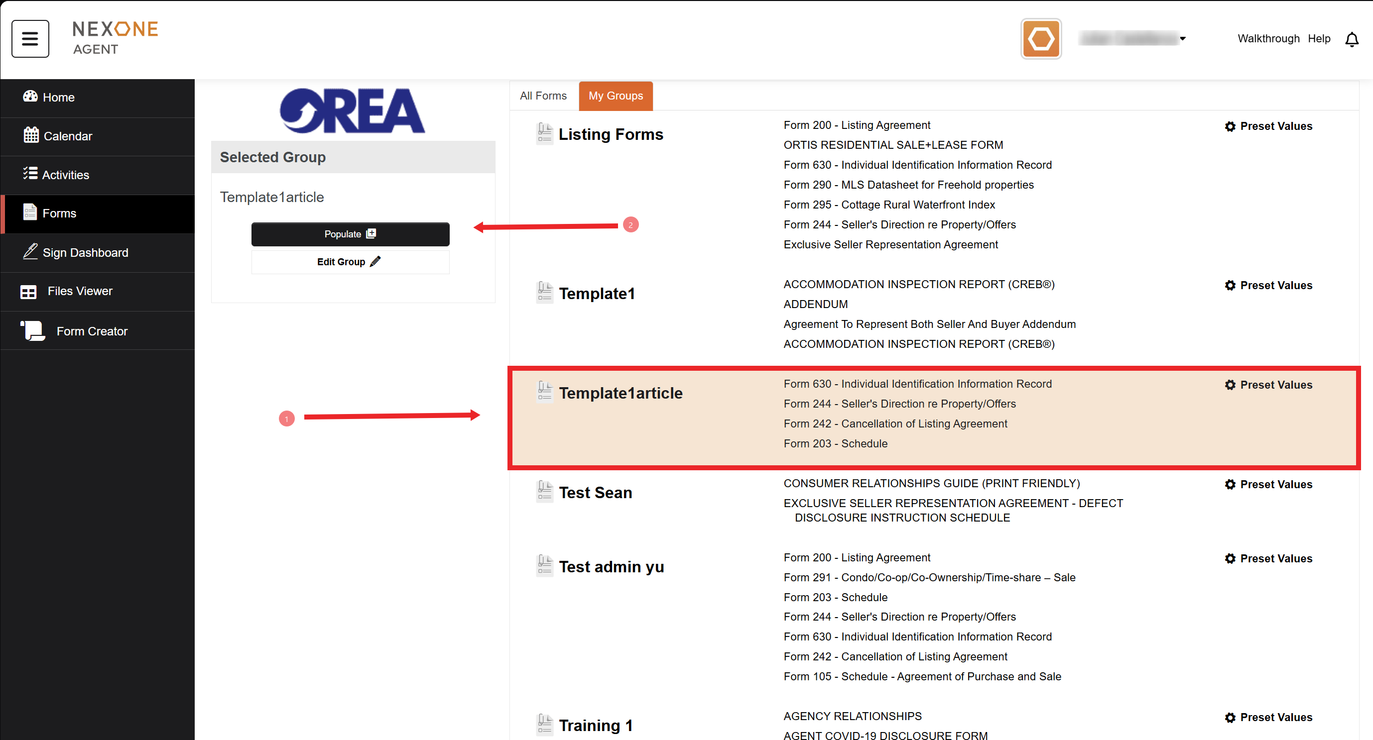Select the Test admin yu group
The height and width of the screenshot is (740, 1373).
click(611, 566)
